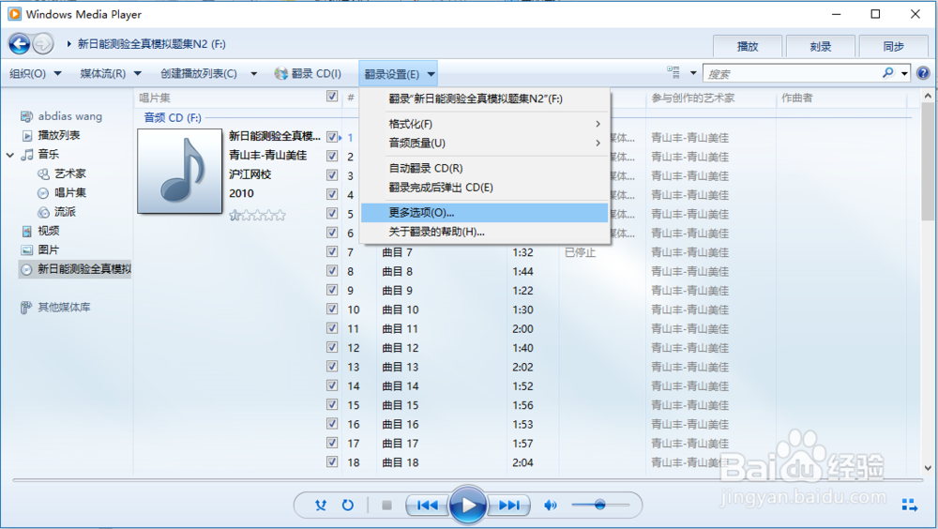The width and height of the screenshot is (938, 529).
Task: Rate the album with star rating
Action: tap(257, 215)
